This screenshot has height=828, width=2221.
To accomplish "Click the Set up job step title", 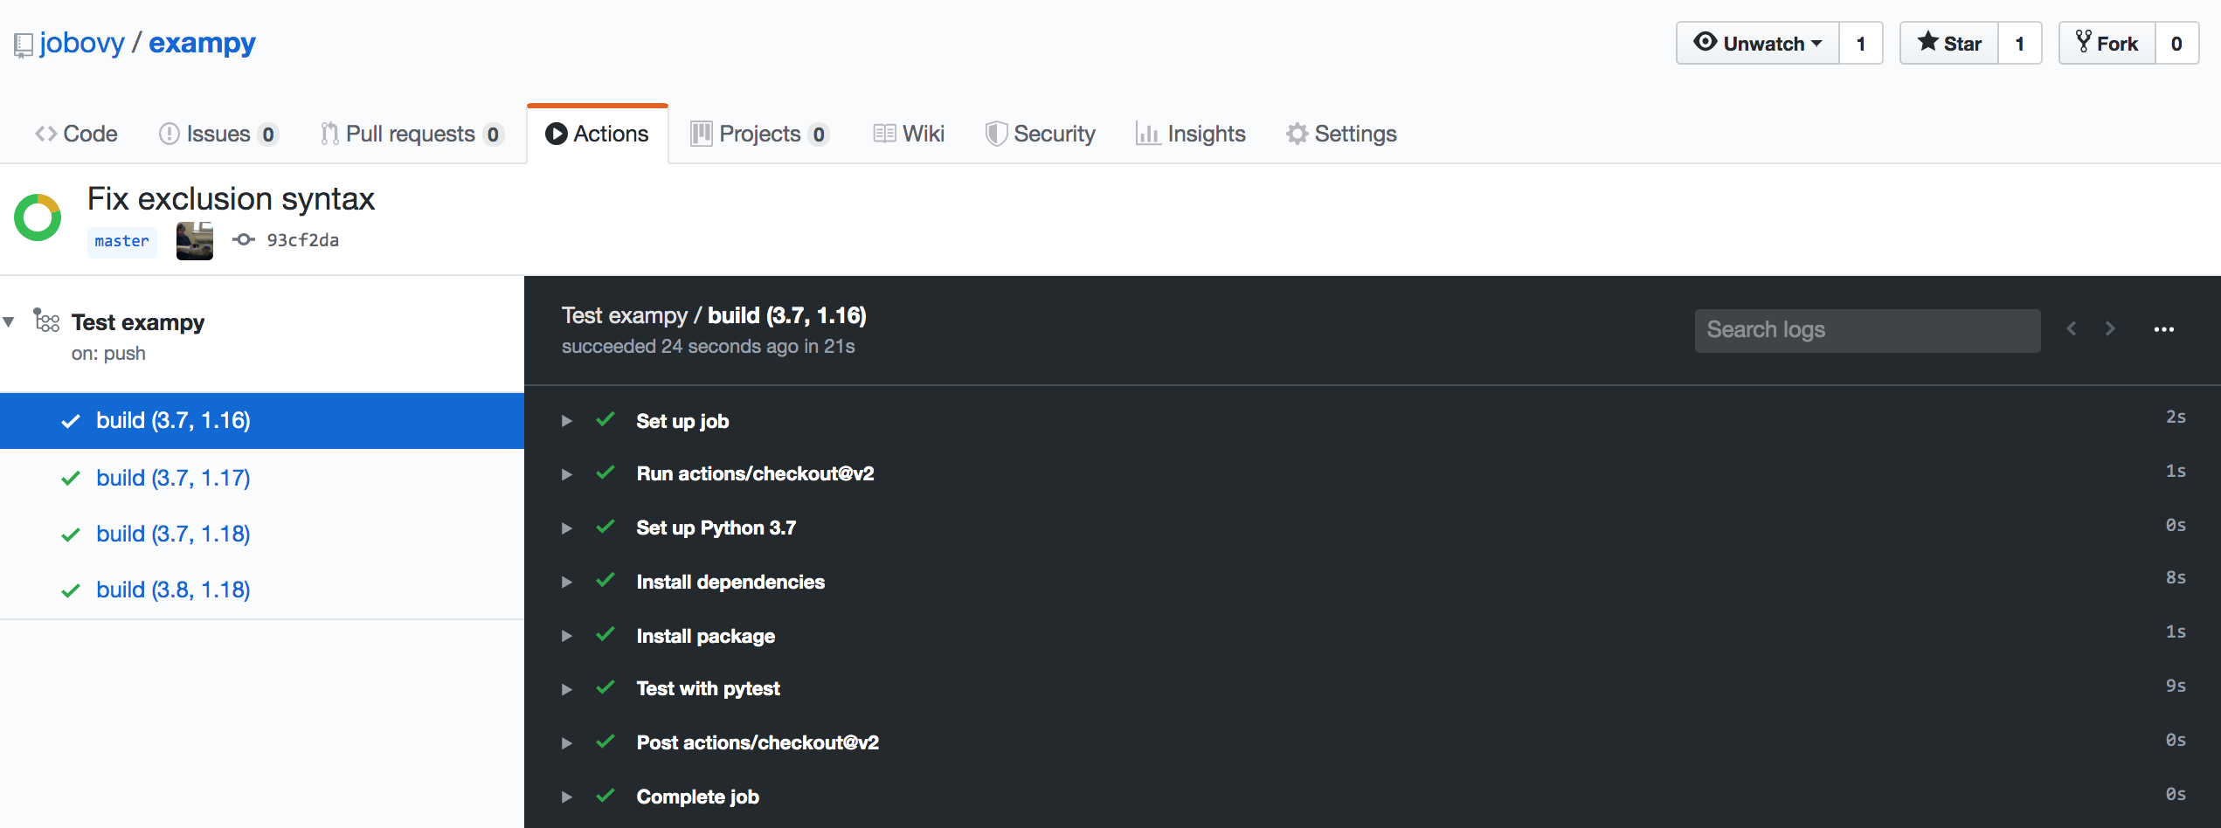I will point(682,421).
